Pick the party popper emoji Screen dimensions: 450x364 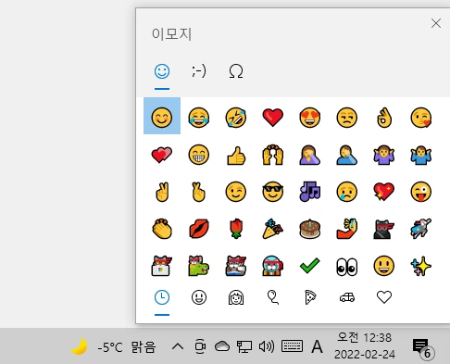coord(273,229)
